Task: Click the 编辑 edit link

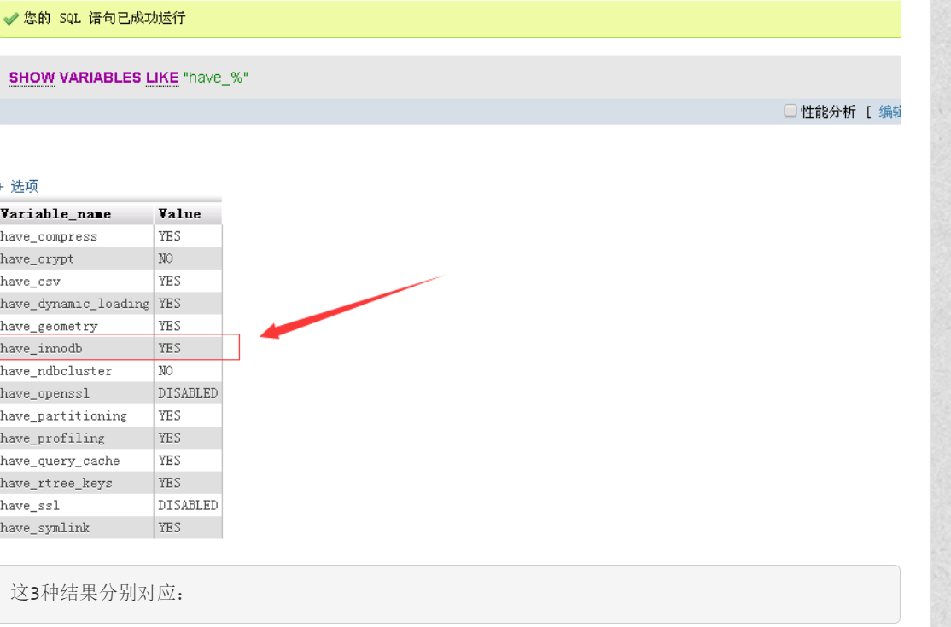Action: point(890,112)
